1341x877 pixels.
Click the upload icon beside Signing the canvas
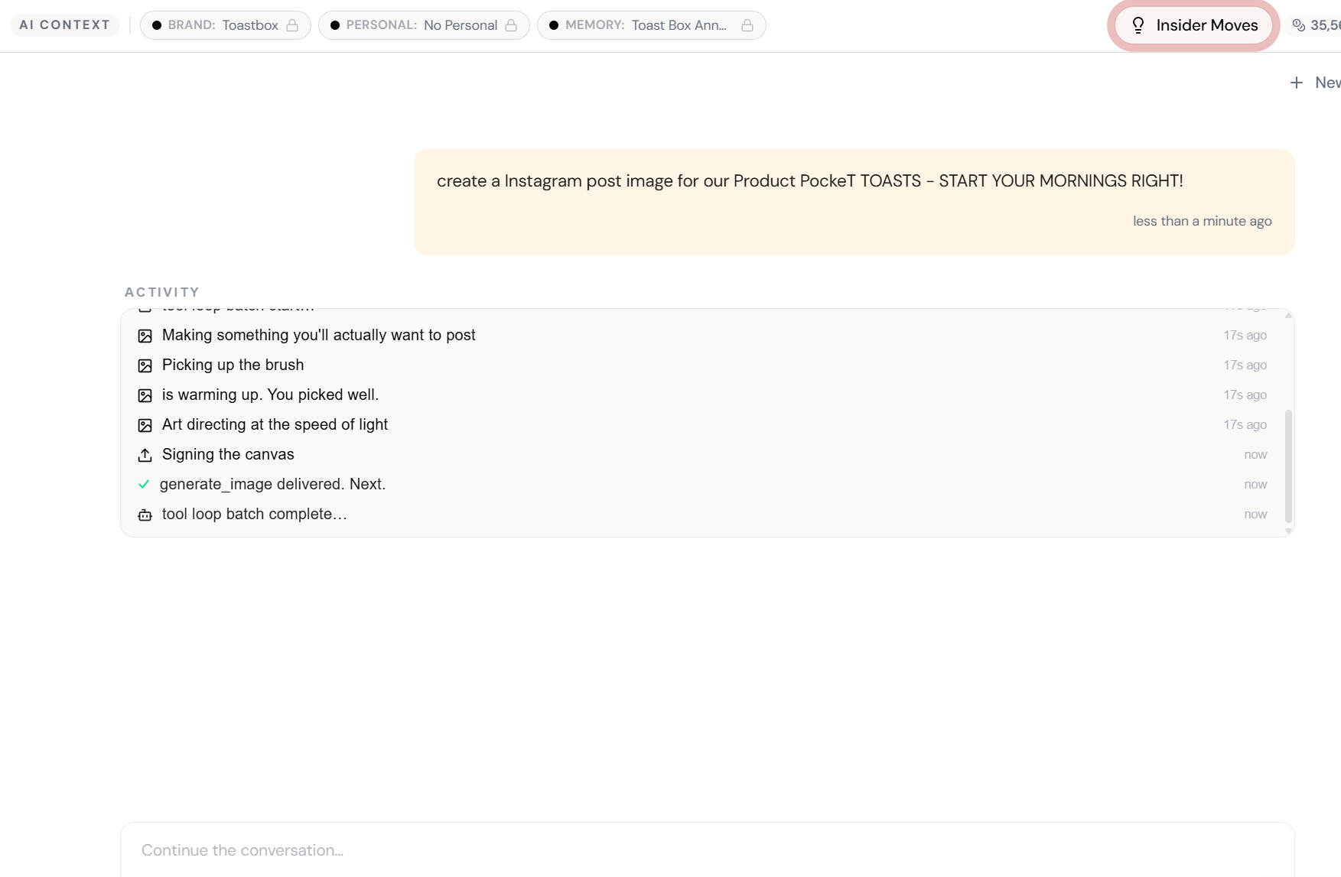[145, 455]
